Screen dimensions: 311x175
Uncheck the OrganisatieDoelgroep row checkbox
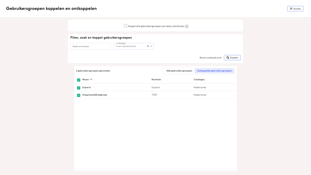(79, 95)
